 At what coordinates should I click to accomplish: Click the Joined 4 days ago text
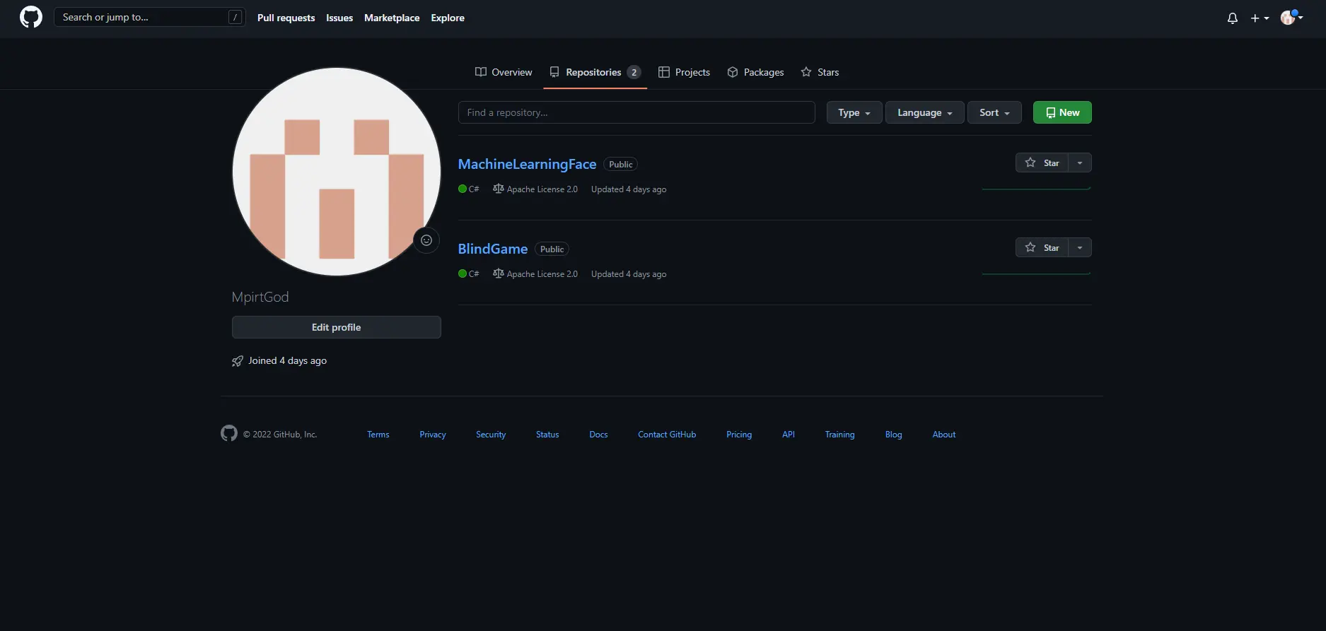(287, 361)
